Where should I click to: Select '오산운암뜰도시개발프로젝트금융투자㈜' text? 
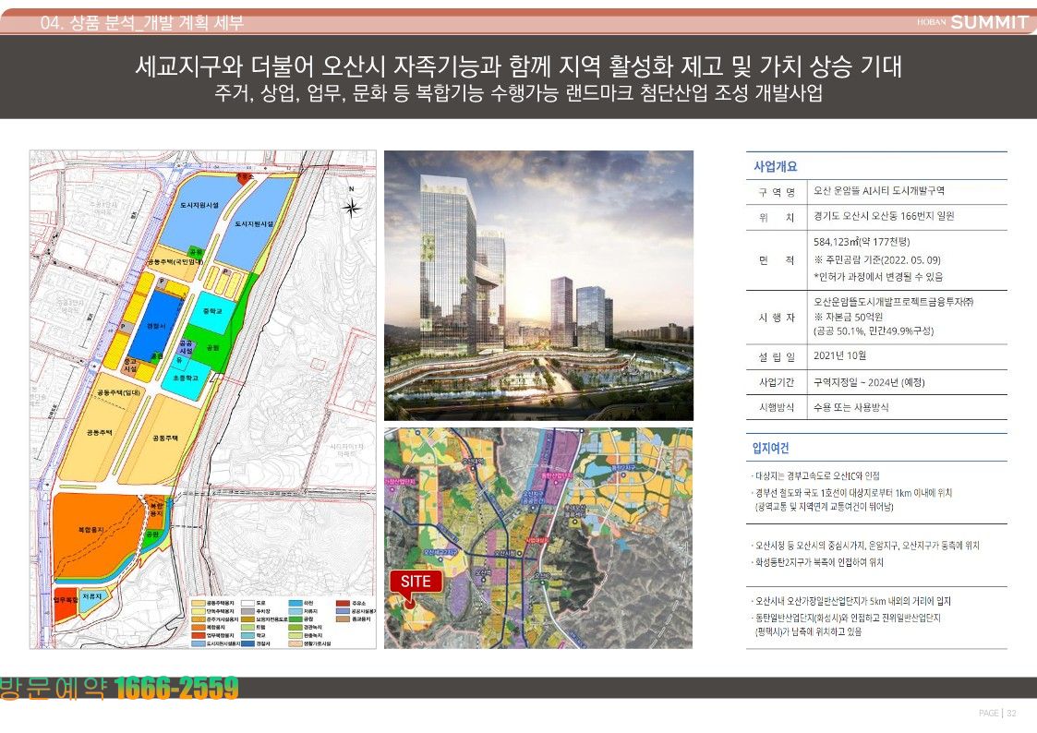[894, 301]
